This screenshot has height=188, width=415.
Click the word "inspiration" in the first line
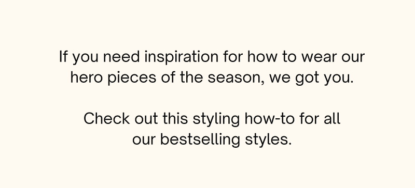click(x=181, y=57)
